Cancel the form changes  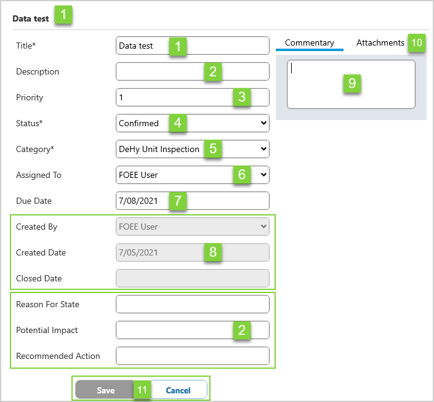pos(178,390)
